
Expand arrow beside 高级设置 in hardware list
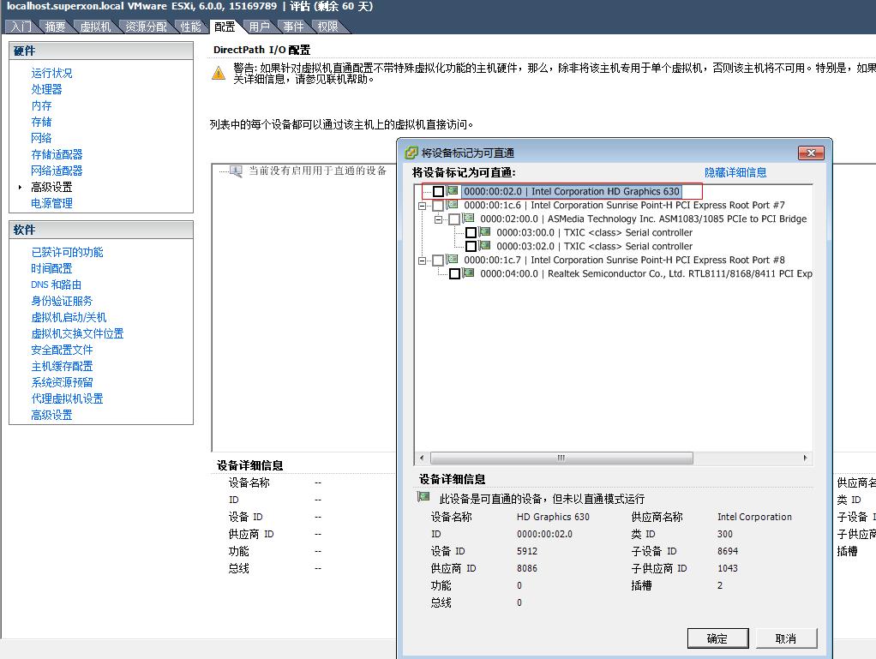click(x=20, y=187)
